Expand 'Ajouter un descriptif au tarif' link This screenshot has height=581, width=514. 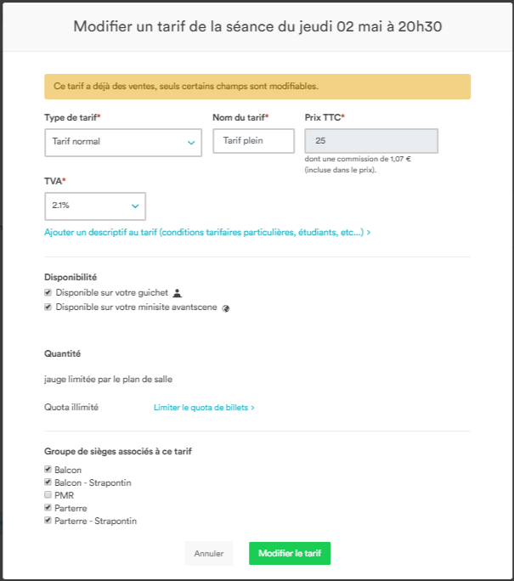coord(207,232)
